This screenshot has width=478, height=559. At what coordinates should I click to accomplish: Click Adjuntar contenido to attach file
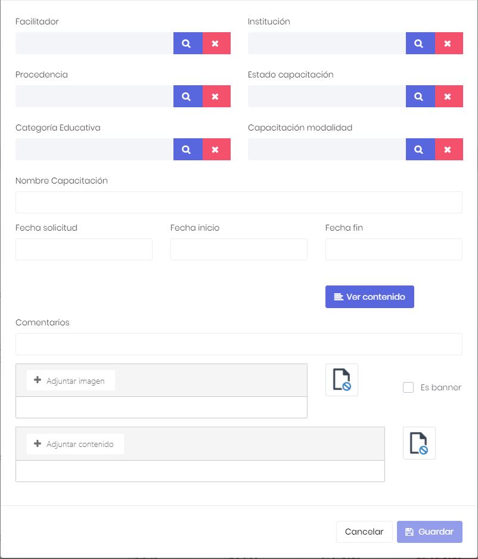(75, 444)
